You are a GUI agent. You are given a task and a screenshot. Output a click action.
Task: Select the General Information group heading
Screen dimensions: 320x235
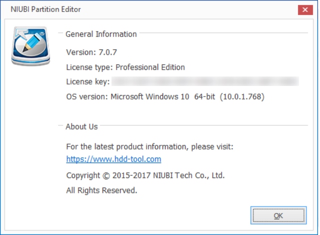pos(101,34)
